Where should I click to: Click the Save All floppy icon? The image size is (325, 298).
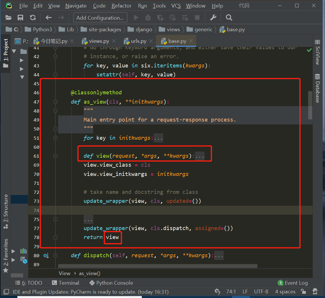click(x=20, y=18)
